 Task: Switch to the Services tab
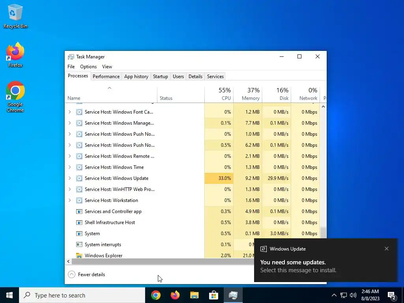pos(215,77)
